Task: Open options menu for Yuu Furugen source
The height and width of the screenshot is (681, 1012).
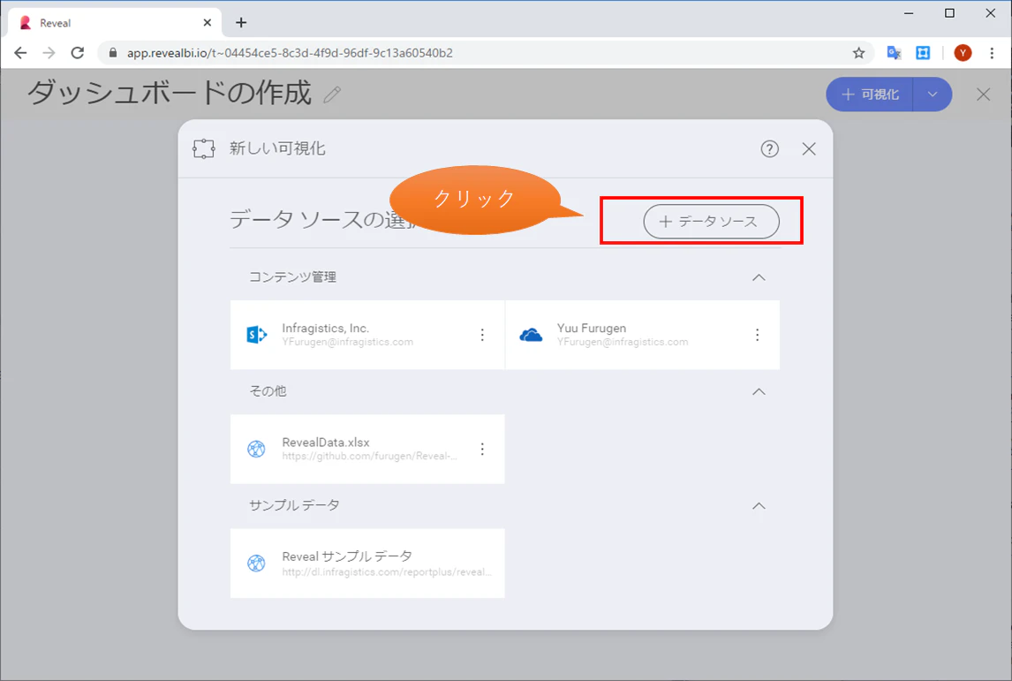Action: (757, 335)
